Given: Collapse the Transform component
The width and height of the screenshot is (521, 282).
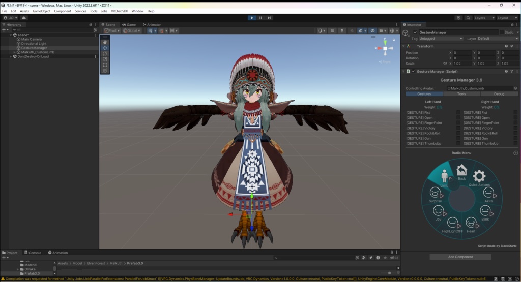Looking at the screenshot, I should click(403, 46).
